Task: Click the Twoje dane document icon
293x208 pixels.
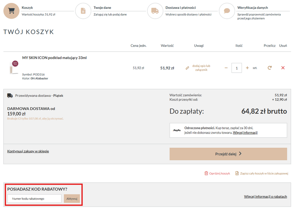Action: click(83, 11)
